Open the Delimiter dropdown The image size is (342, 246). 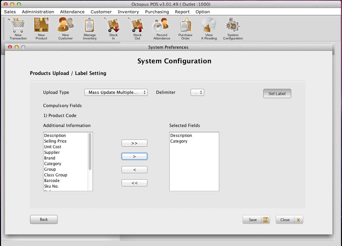pos(197,92)
